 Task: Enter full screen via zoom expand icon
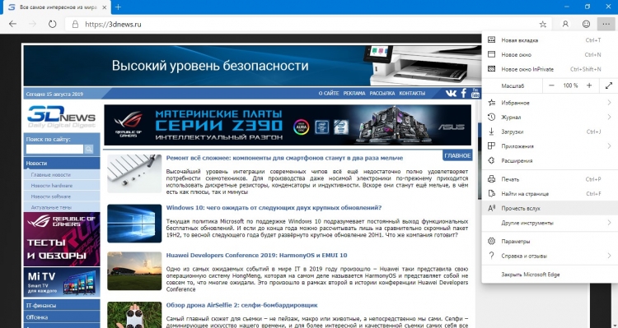point(609,85)
